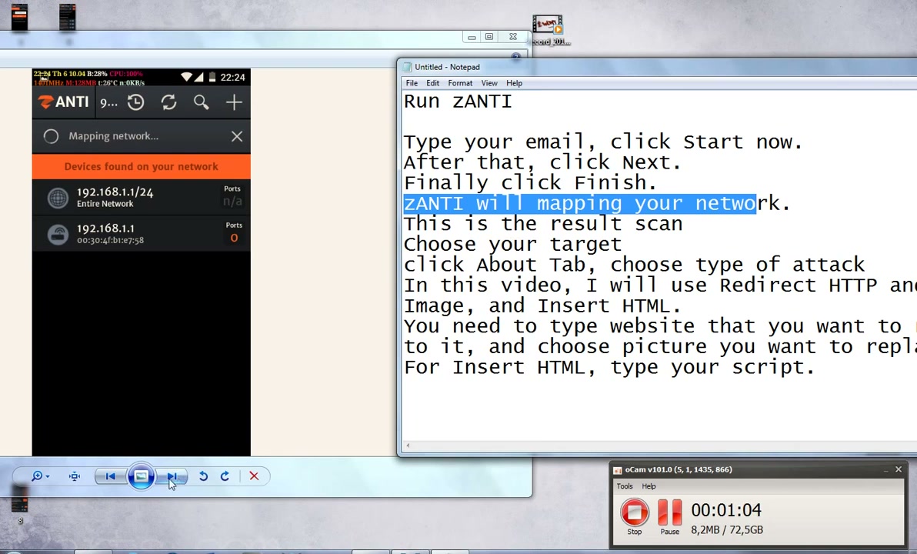Rotate image counterclockwise in photo viewer

(x=204, y=476)
